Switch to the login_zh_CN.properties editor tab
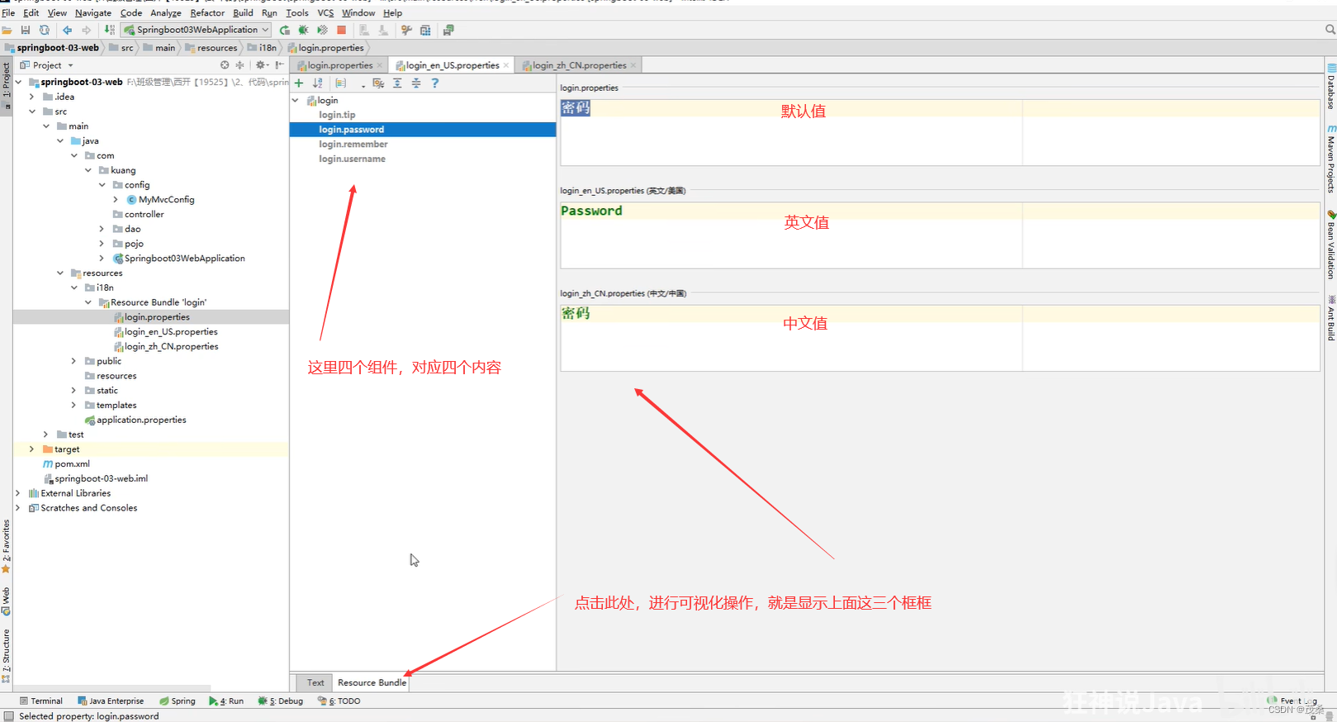1337x722 pixels. [x=579, y=65]
